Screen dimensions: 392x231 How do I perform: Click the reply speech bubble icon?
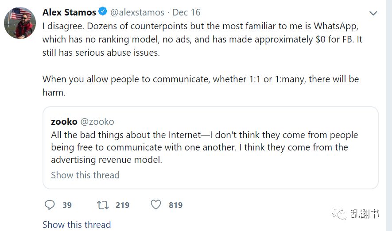tap(50, 205)
